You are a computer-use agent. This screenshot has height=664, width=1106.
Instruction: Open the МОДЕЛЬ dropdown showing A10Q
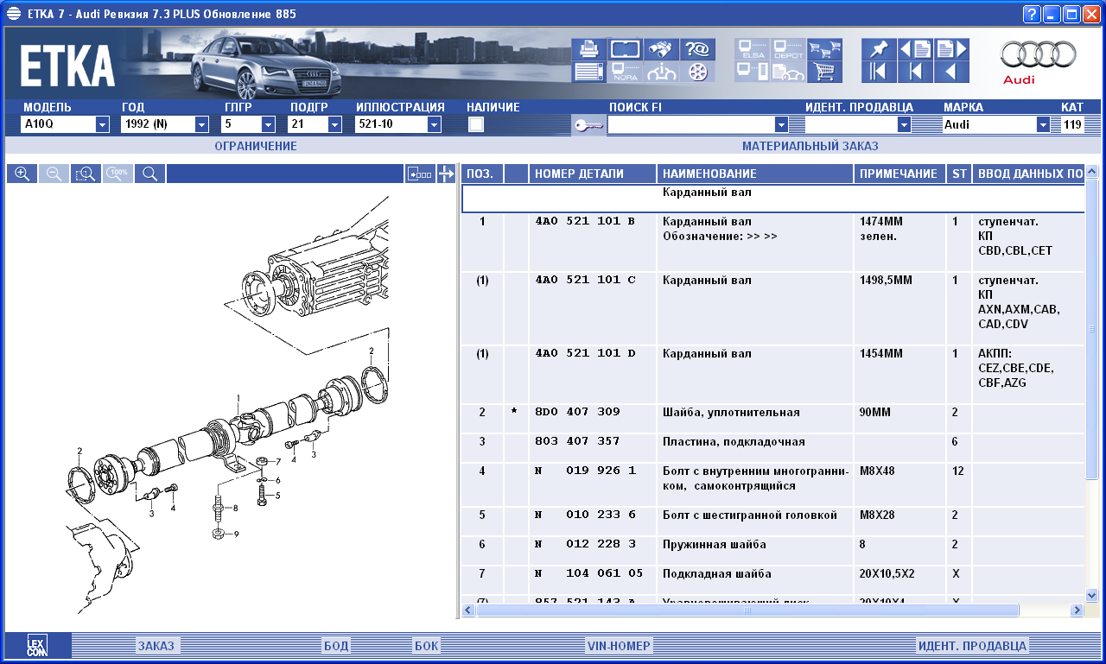click(102, 124)
